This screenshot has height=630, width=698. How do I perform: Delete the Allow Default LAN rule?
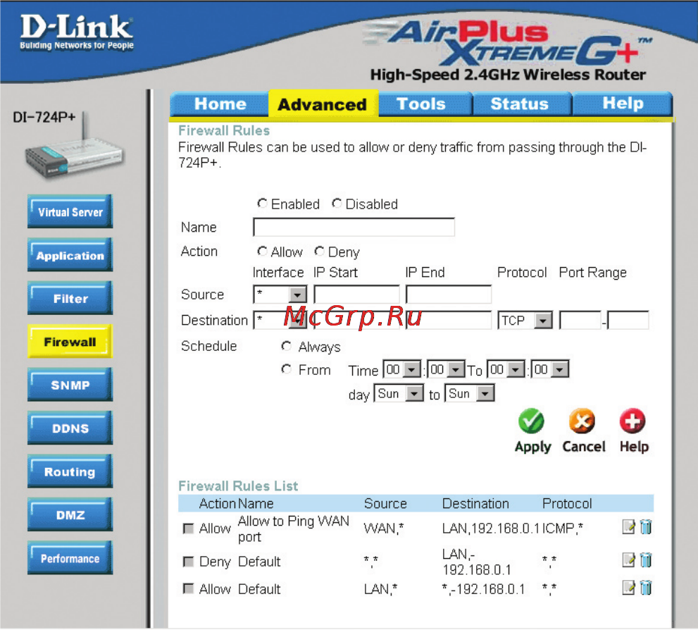click(645, 588)
